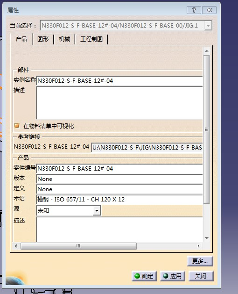Select the 工程制图 tab
The image size is (238, 294).
[x=91, y=39]
